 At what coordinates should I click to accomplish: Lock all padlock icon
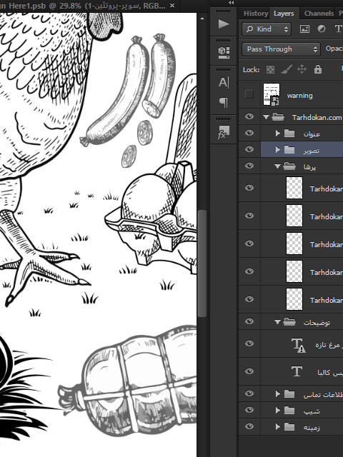point(317,69)
